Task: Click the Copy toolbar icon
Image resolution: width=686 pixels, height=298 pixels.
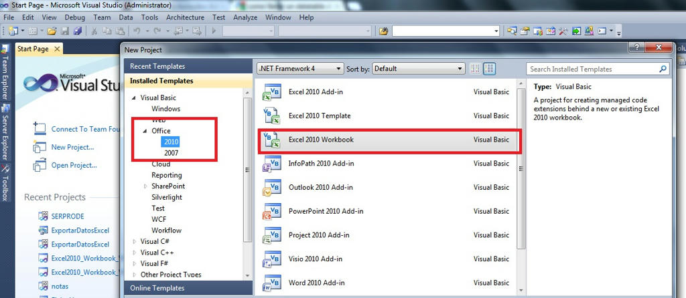Action: pos(107,31)
